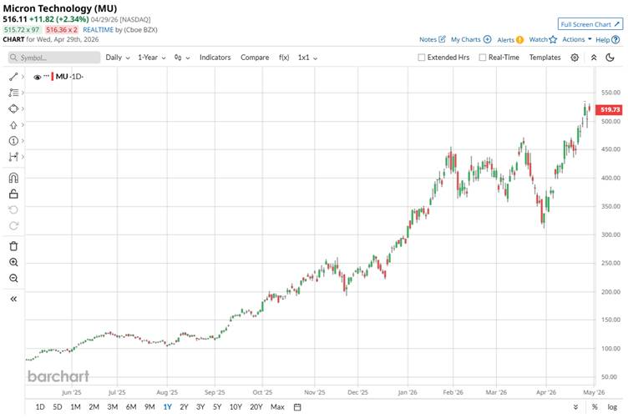628x418 pixels.
Task: Zoom out using the magnifier minus icon
Action: [x=13, y=278]
